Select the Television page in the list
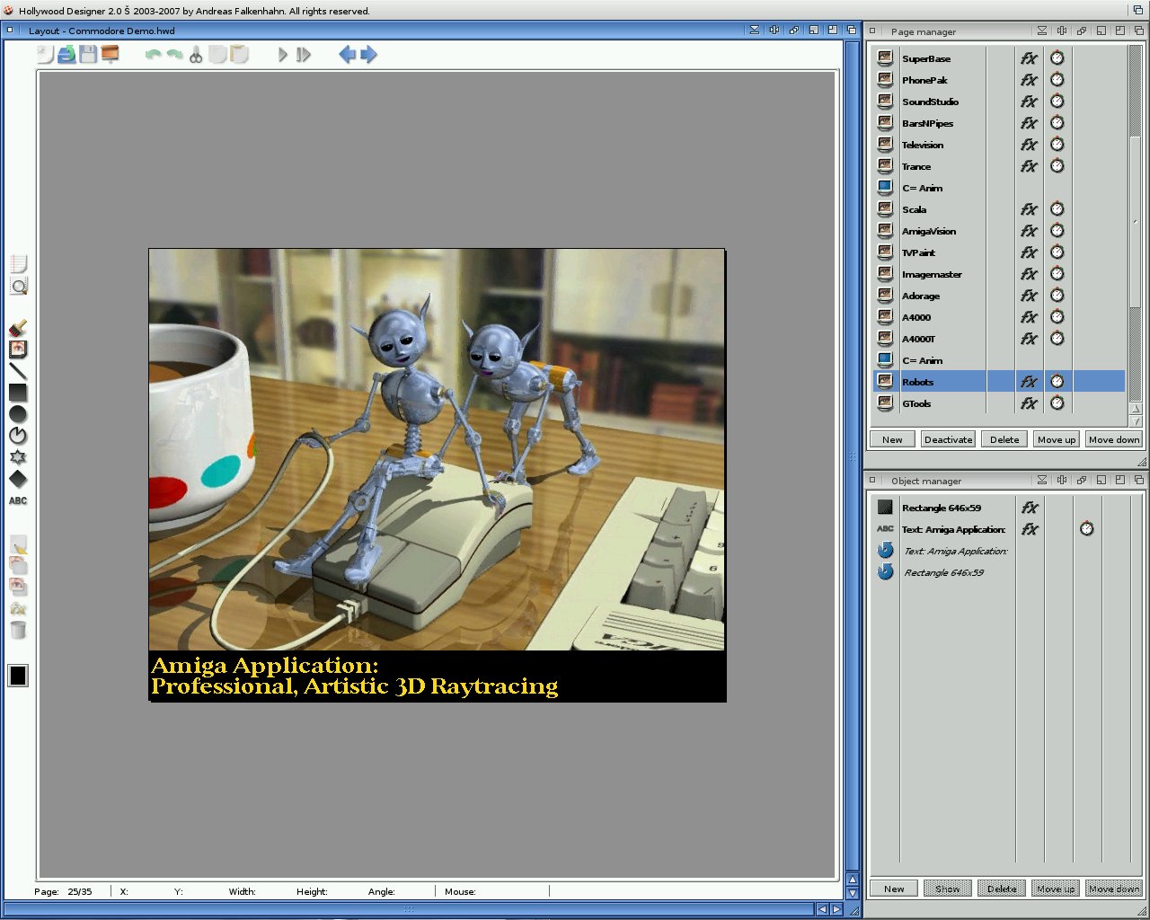Image resolution: width=1150 pixels, height=920 pixels. [923, 145]
